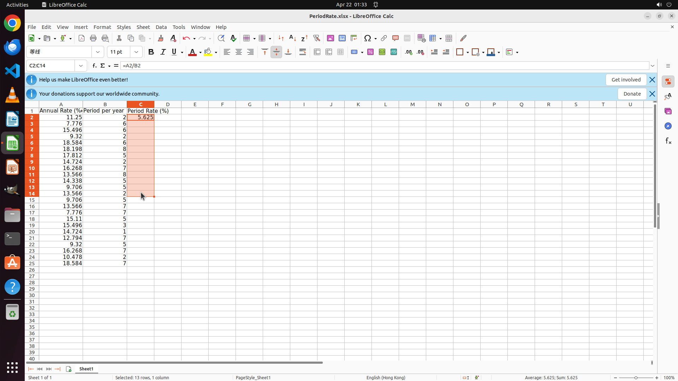
Task: Toggle Bold formatting
Action: [151, 52]
